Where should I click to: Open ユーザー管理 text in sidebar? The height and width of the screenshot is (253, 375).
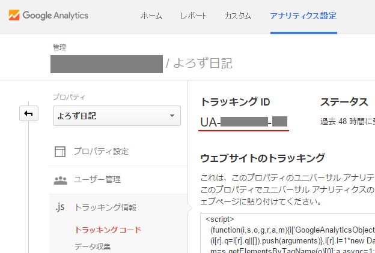(97, 179)
